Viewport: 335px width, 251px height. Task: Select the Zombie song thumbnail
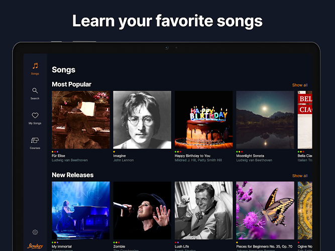coord(142,210)
